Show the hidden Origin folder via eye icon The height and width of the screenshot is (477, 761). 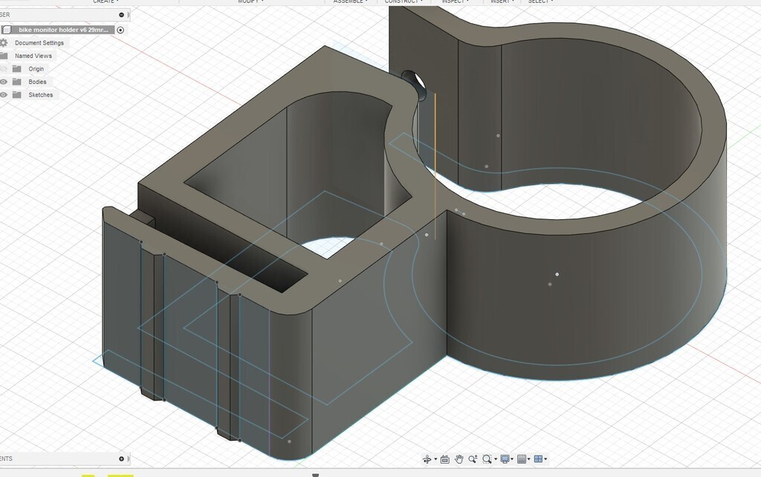(4, 69)
